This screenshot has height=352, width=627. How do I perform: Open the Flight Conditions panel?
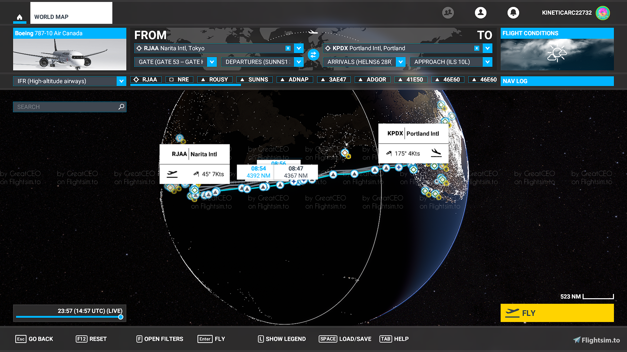click(x=557, y=49)
